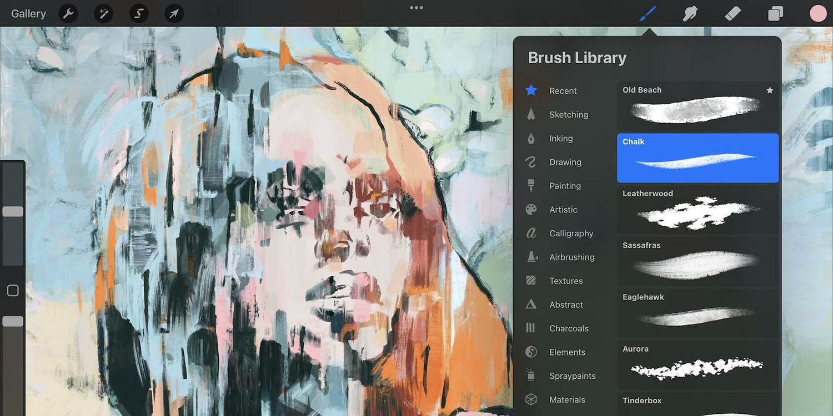The height and width of the screenshot is (416, 833).
Task: Select the Eraser tool
Action: point(732,13)
